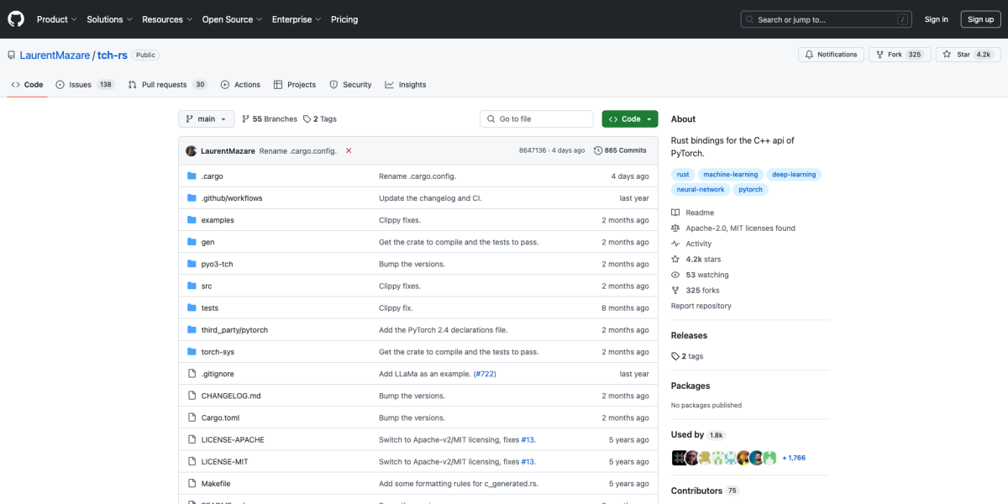
Task: Fork the repository
Action: tap(895, 55)
